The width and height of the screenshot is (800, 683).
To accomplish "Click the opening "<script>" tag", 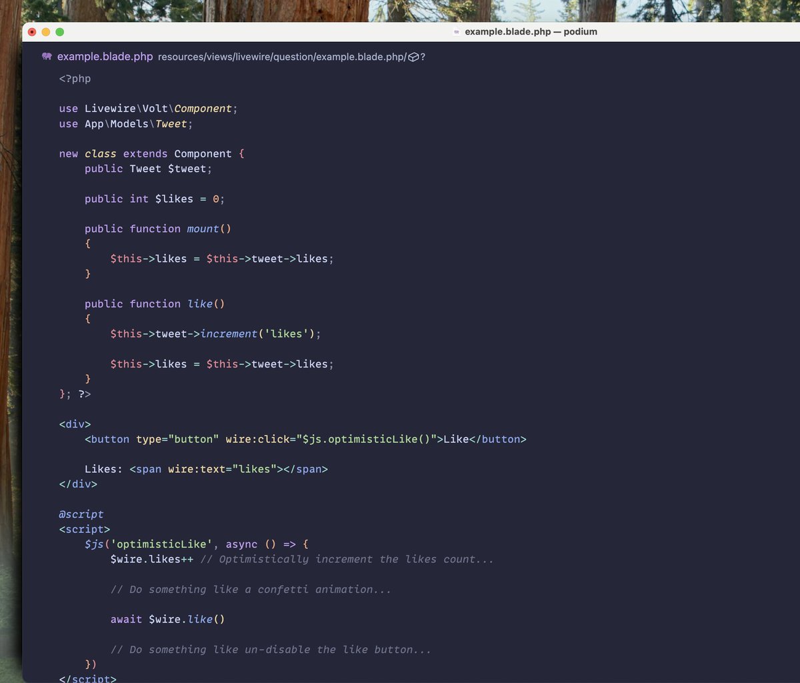I will (85, 530).
